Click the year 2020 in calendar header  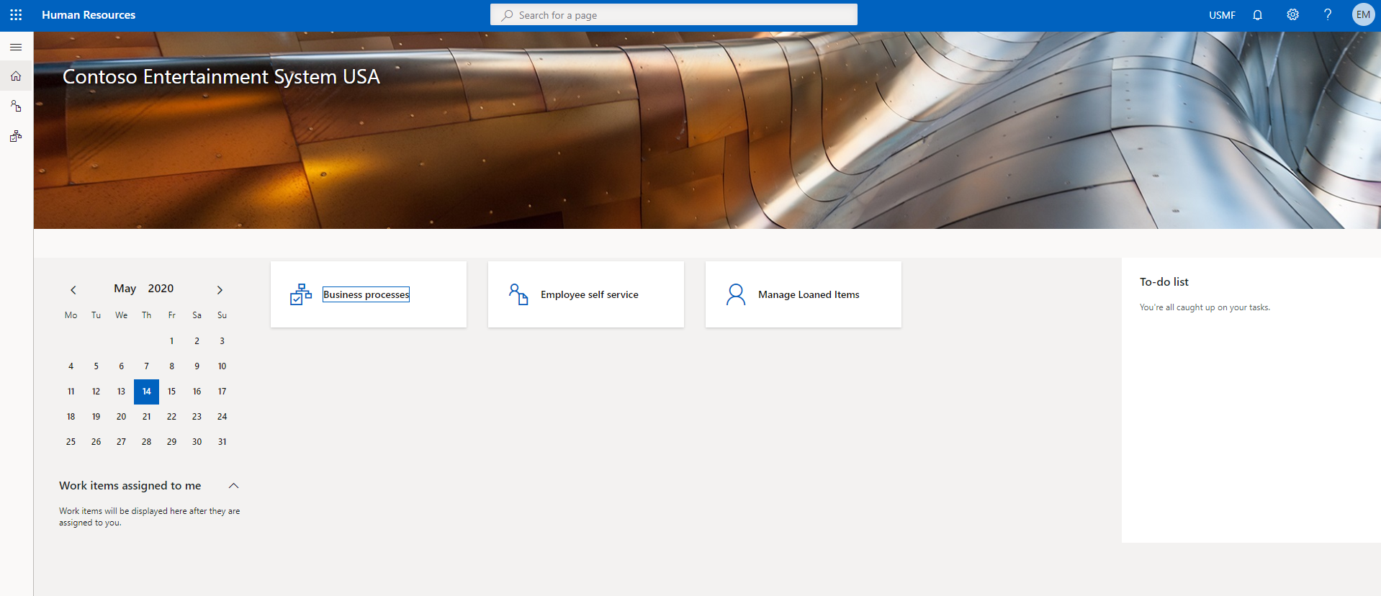pyautogui.click(x=161, y=289)
